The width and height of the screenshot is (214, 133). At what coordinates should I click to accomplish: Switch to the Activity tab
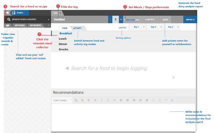[77, 28]
